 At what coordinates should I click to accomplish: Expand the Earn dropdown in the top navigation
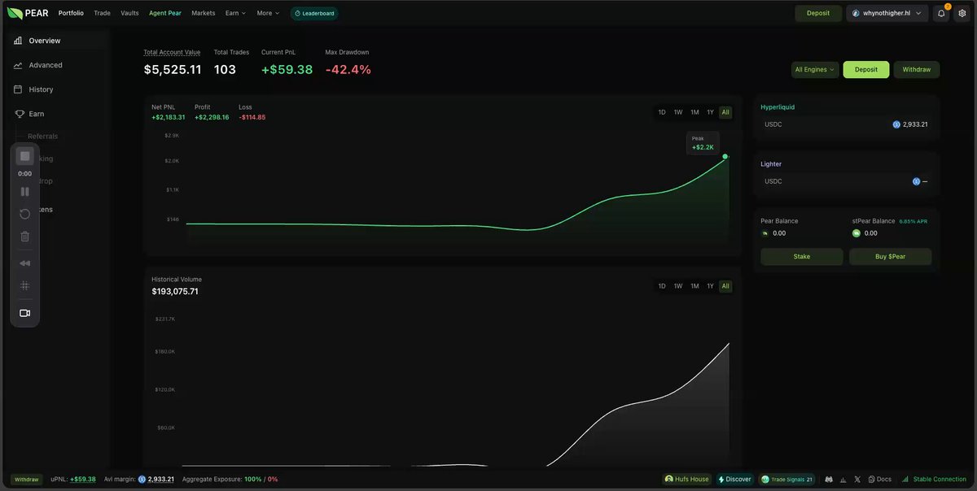point(236,13)
